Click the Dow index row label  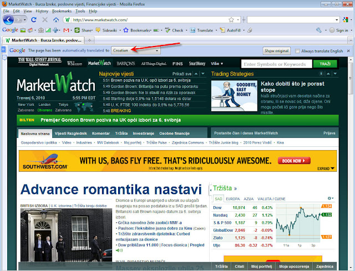coord(217,207)
